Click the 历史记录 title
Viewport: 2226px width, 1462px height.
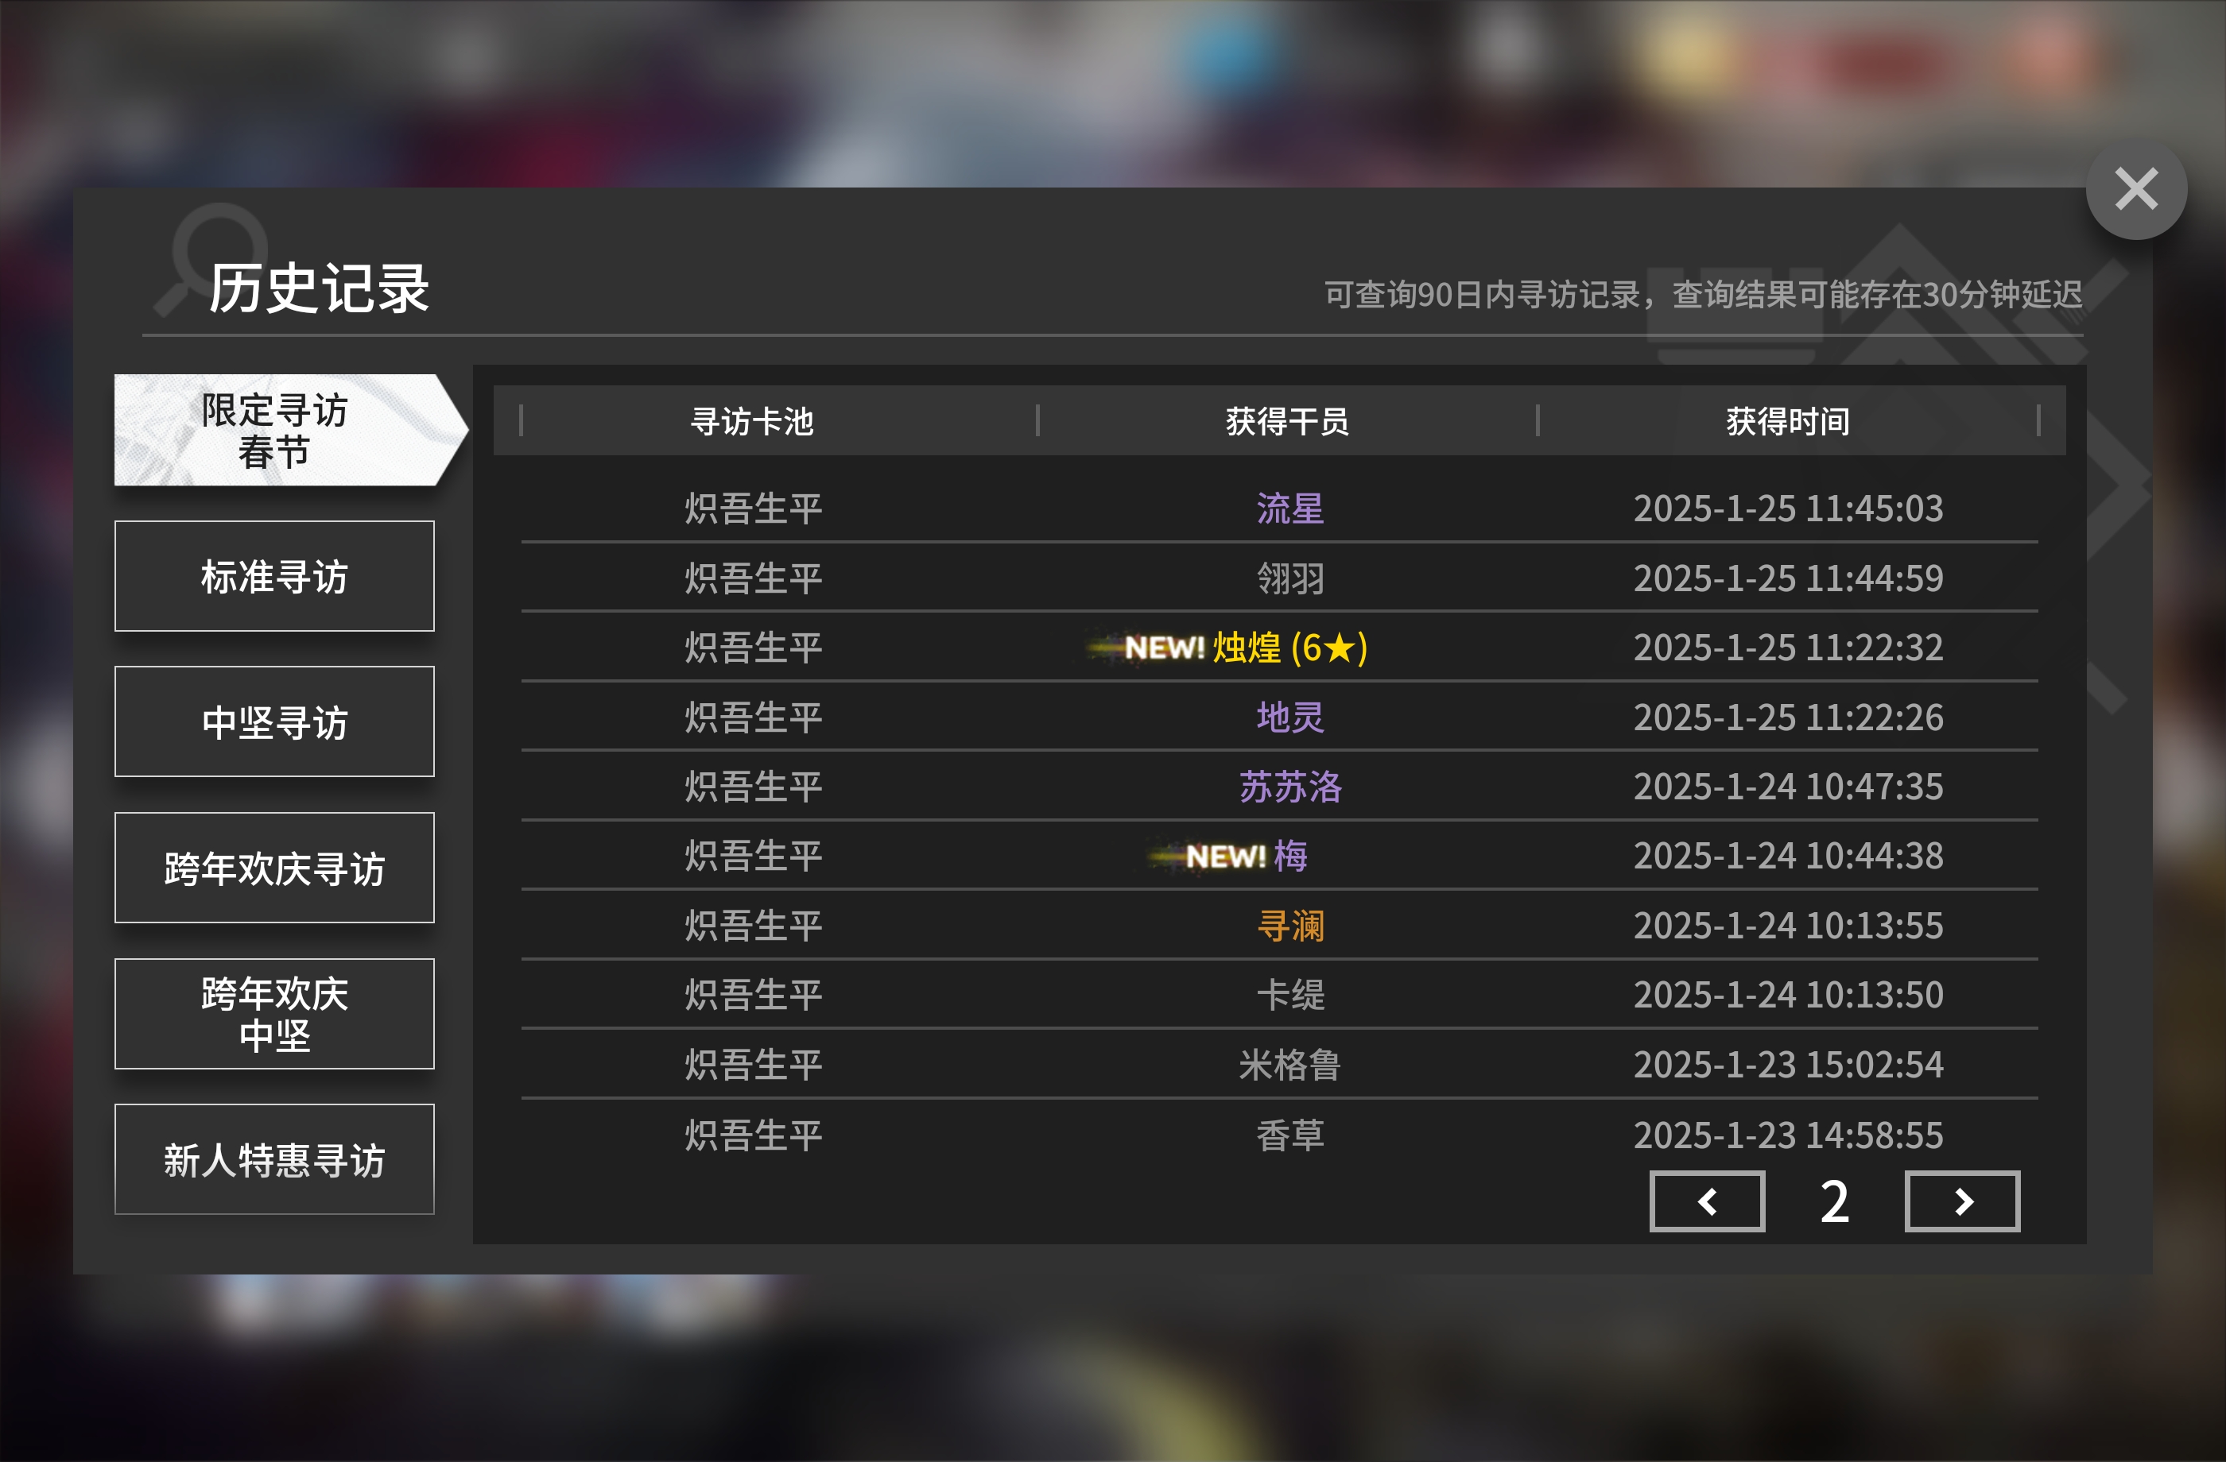coord(318,288)
